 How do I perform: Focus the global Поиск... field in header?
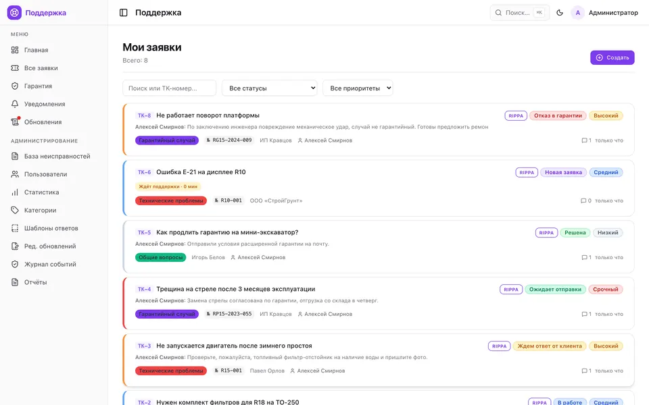(x=520, y=12)
